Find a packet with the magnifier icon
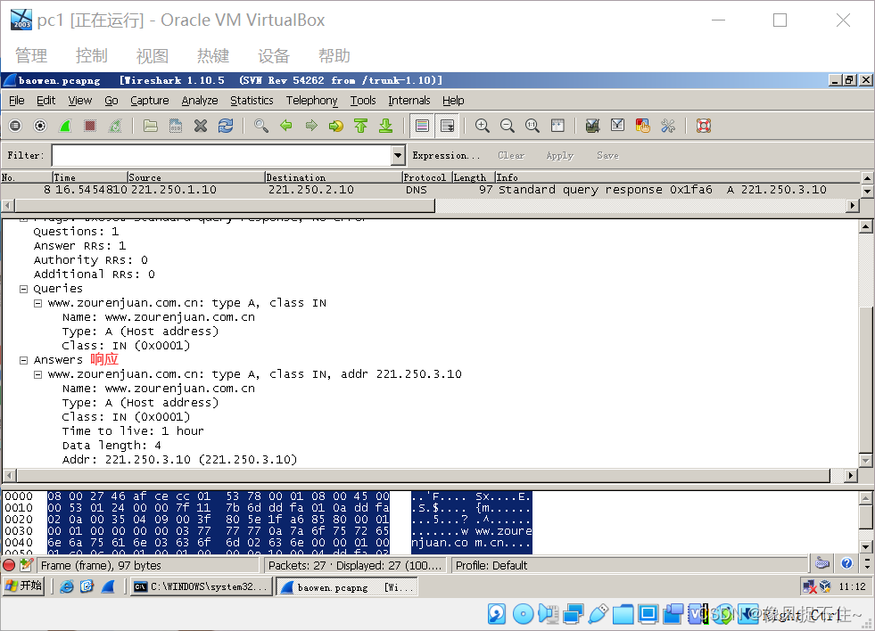 [260, 126]
